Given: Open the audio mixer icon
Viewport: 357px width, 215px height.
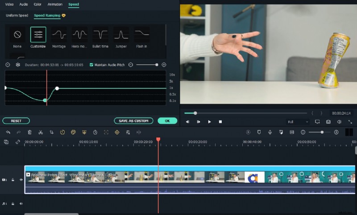Looking at the screenshot, I should pyautogui.click(x=281, y=132).
